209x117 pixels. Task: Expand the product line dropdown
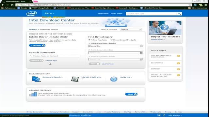click(115, 53)
